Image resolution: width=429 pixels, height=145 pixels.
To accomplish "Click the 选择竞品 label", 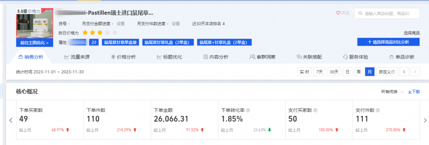I will click(x=412, y=33).
